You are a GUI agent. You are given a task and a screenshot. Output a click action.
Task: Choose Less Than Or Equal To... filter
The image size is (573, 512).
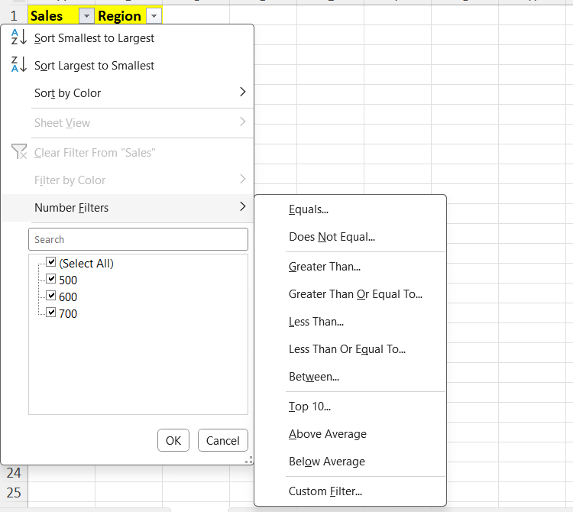(350, 349)
